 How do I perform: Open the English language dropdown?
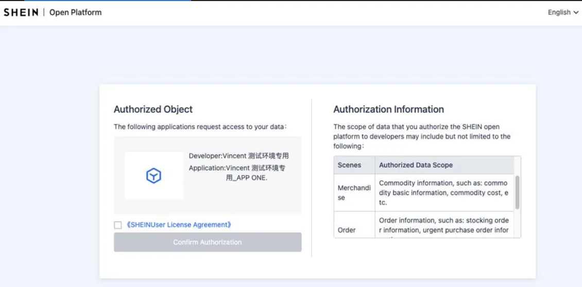563,12
